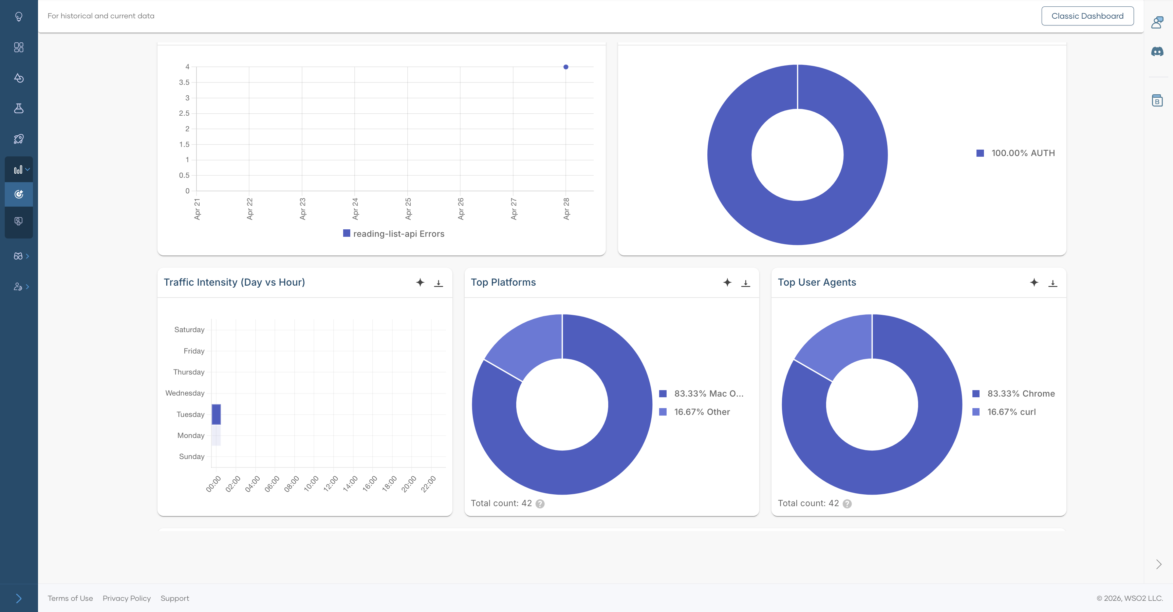The height and width of the screenshot is (612, 1173).
Task: Download the Traffic Intensity chart
Action: [438, 283]
